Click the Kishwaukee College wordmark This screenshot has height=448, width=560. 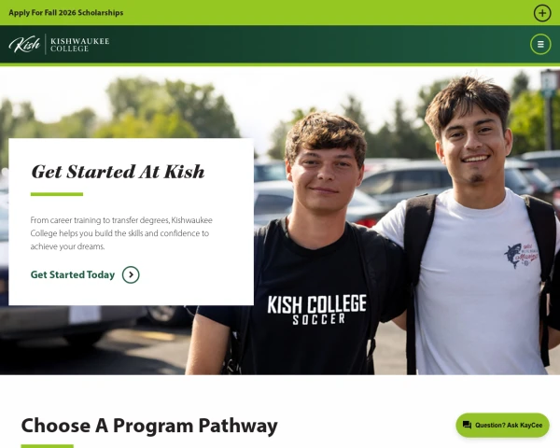(79, 45)
